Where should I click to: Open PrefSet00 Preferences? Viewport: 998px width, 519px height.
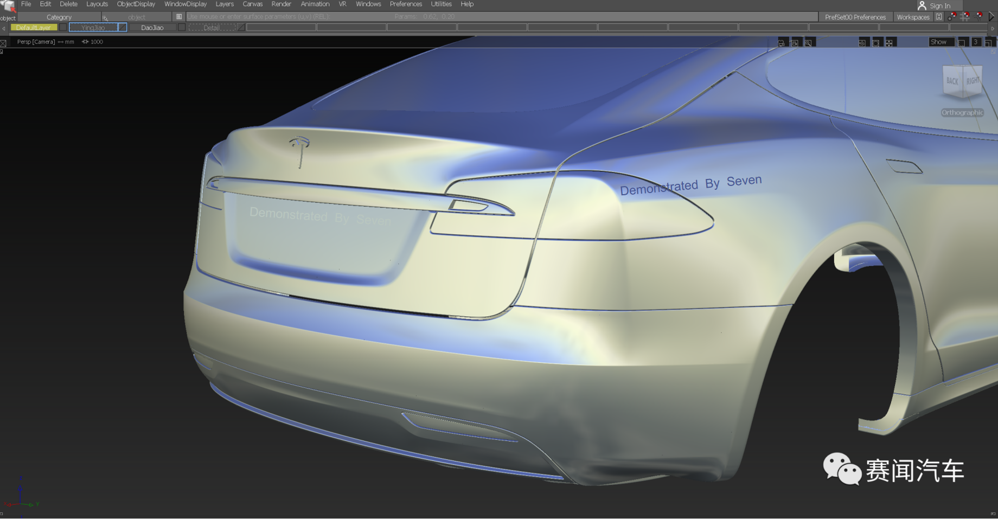click(855, 17)
